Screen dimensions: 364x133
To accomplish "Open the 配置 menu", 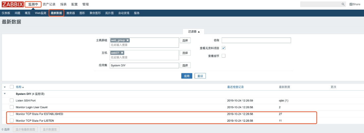I will click(x=74, y=4).
